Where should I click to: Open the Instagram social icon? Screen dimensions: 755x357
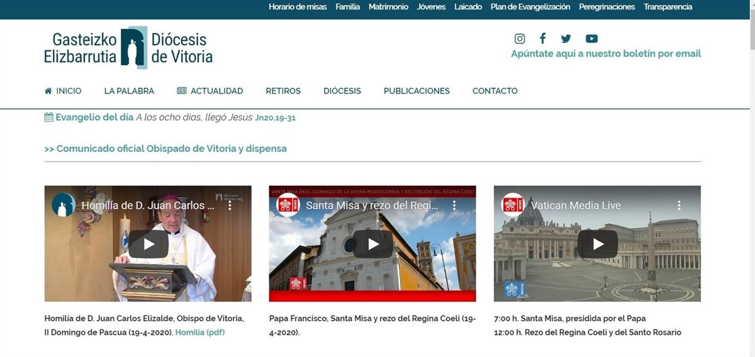click(x=520, y=38)
